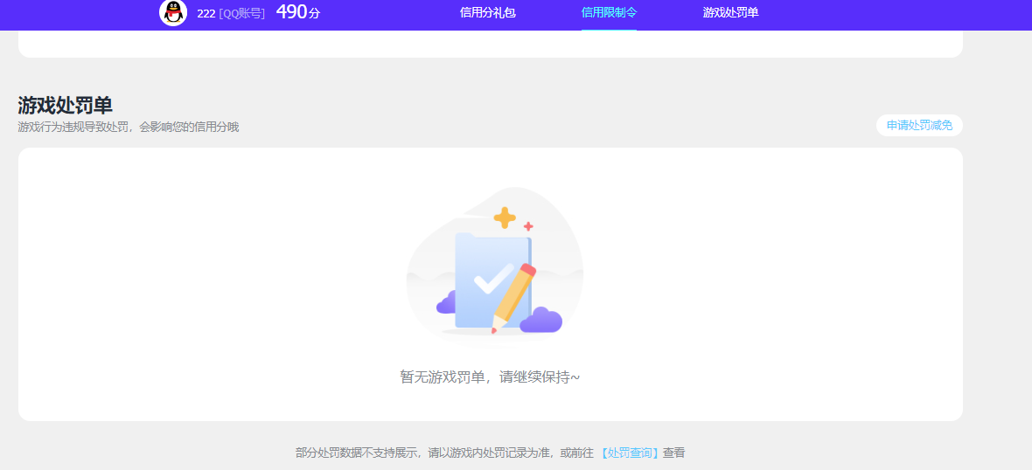Image resolution: width=1032 pixels, height=470 pixels.
Task: Click the white checkmark on the folder
Action: [x=493, y=280]
